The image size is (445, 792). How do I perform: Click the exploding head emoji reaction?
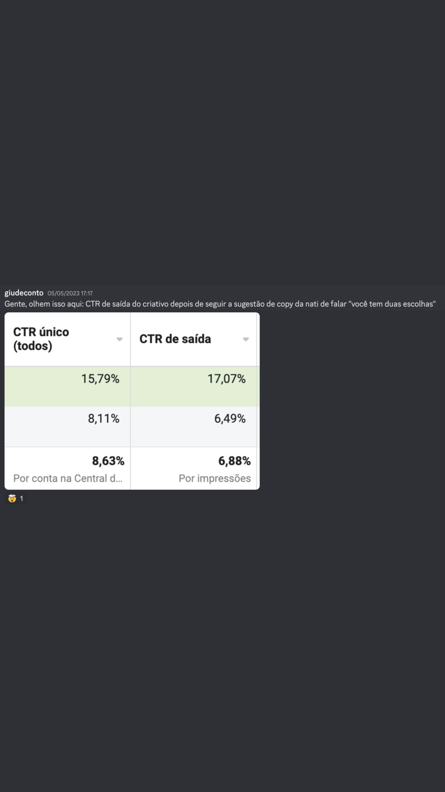[12, 498]
